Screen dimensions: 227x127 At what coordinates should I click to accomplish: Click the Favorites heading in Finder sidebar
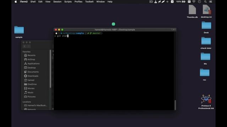[x=27, y=52]
